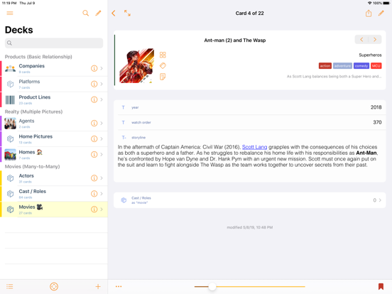Viewport: 392px width, 294px height.
Task: Show info for Homes deck
Action: click(94, 155)
